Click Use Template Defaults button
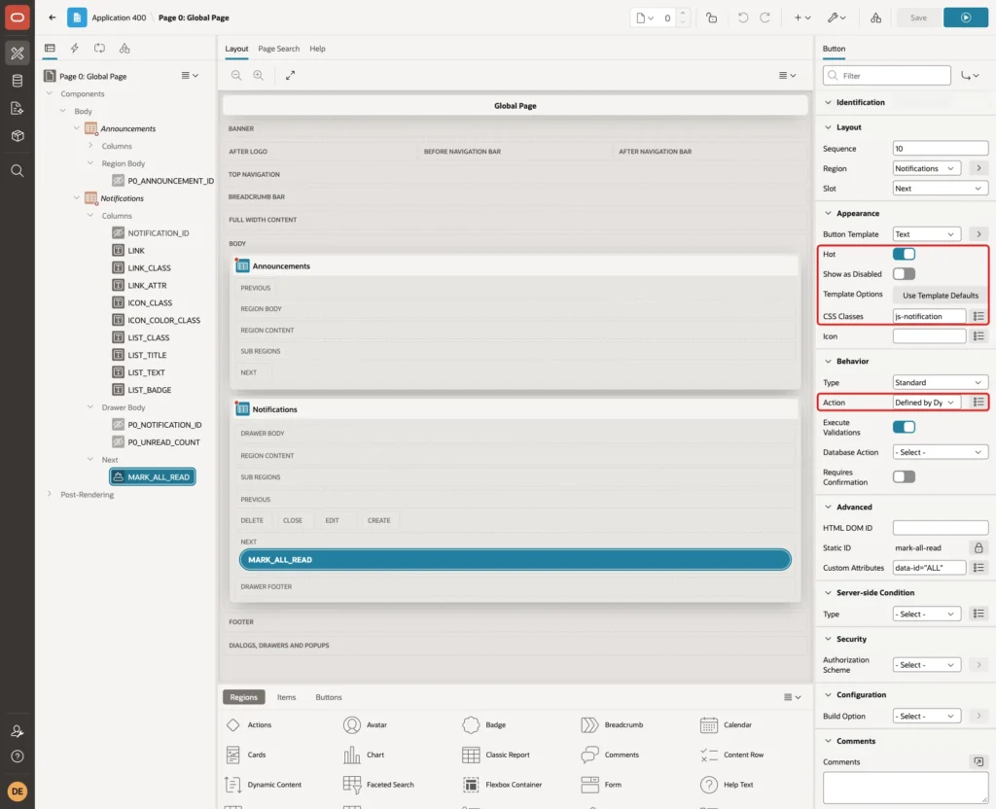Viewport: 996px width, 809px height. click(x=941, y=296)
